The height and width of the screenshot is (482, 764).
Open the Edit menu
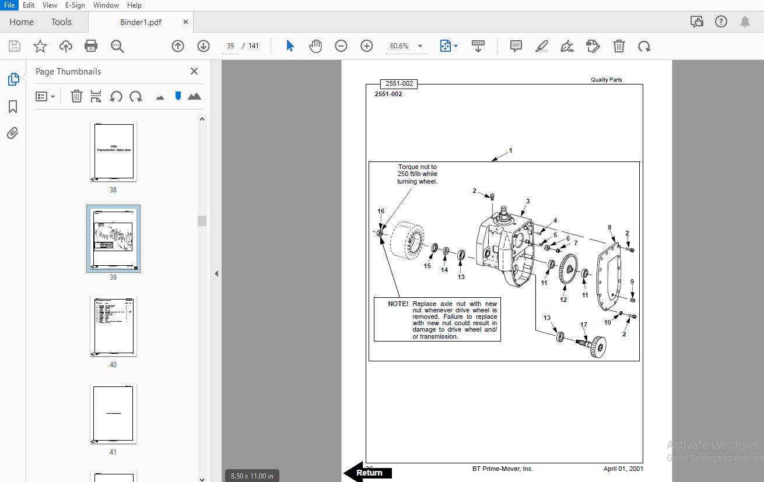coord(29,5)
